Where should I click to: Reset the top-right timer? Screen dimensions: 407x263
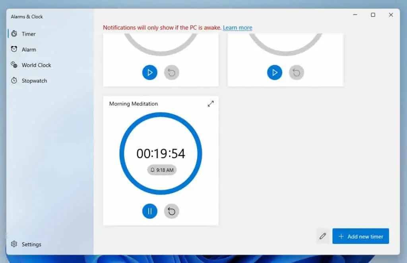coord(296,73)
